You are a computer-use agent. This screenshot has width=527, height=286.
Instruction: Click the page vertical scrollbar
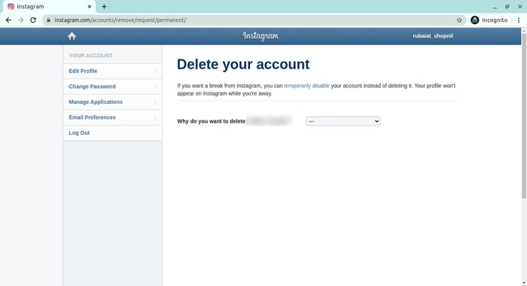pos(524,116)
